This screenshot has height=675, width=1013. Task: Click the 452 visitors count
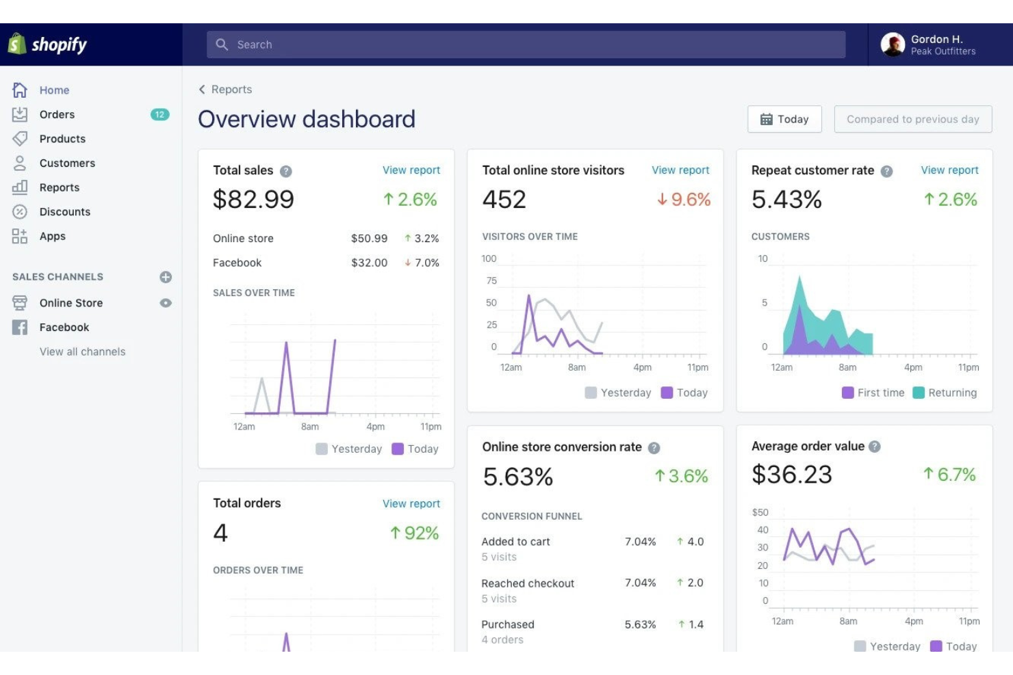[504, 200]
